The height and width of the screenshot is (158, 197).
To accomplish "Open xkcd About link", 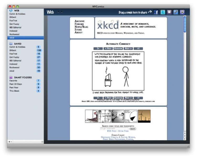I will [79, 32].
